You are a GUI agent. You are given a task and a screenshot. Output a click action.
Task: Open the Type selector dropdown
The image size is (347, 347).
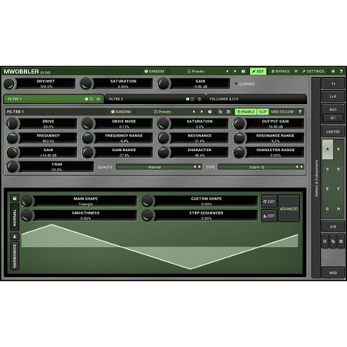point(257,167)
